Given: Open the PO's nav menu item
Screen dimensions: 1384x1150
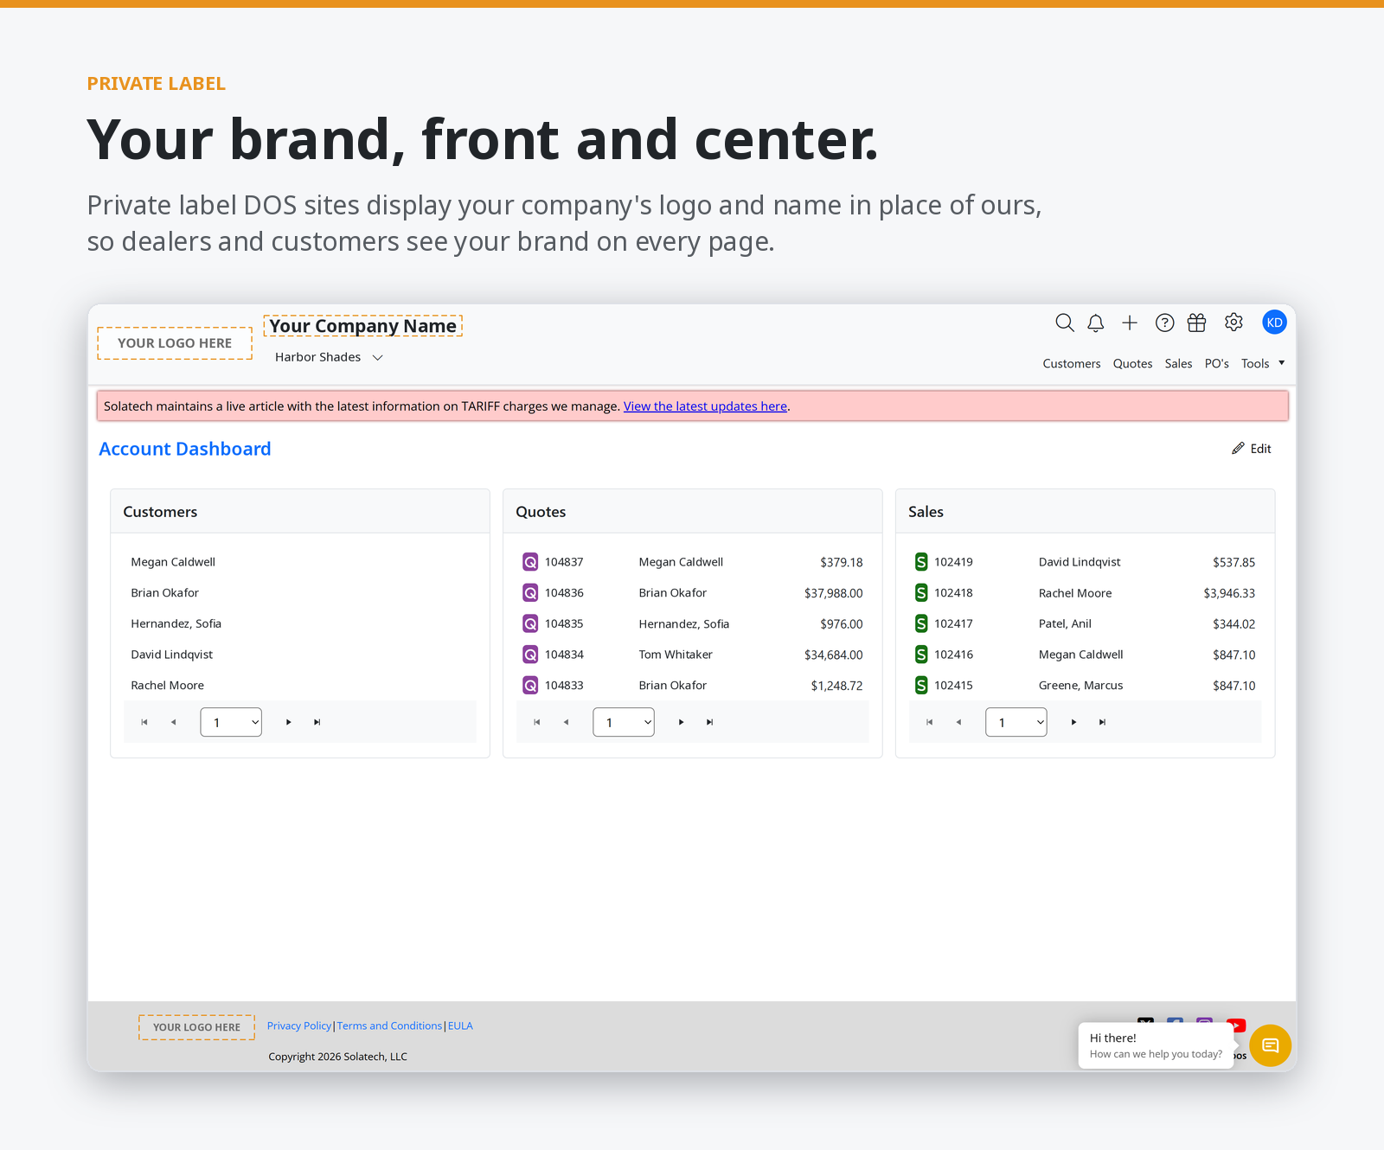Looking at the screenshot, I should pos(1217,364).
